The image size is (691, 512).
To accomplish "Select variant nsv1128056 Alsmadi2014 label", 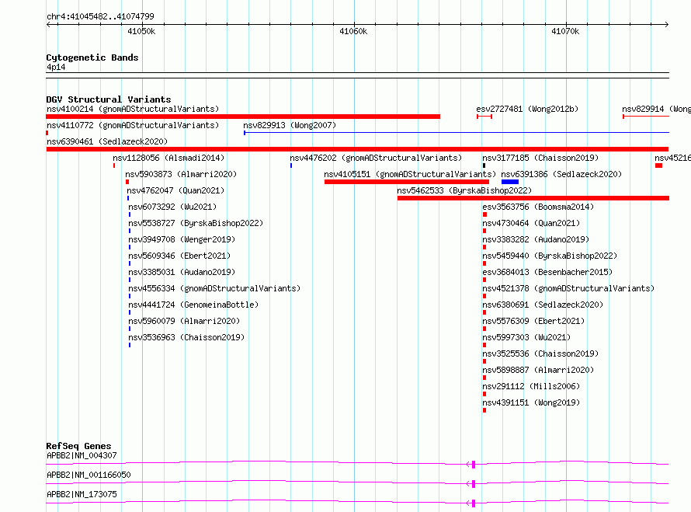I will coord(168,158).
